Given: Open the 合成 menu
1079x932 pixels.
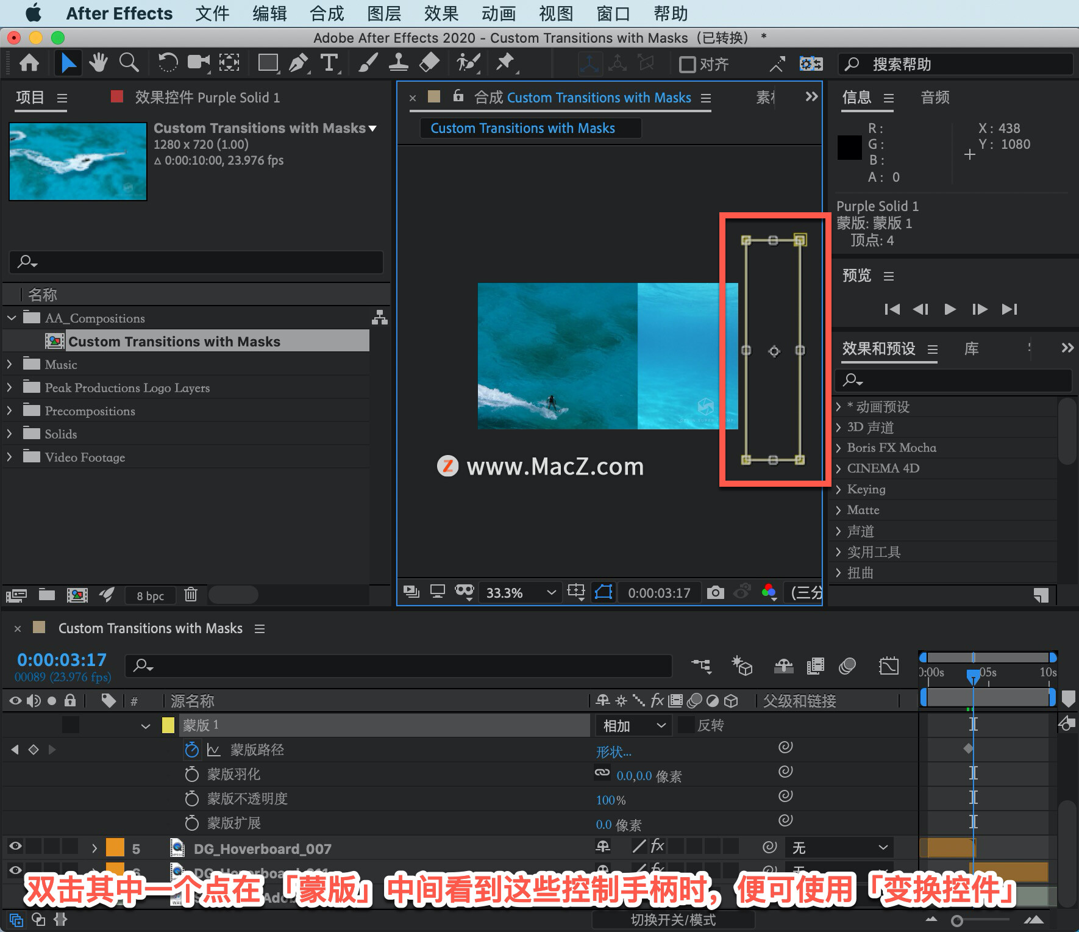Looking at the screenshot, I should (x=327, y=13).
